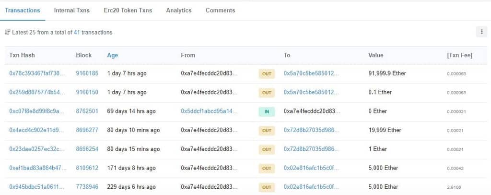Open block 8696277
Screen dimensions: 491x195
[x=87, y=130]
